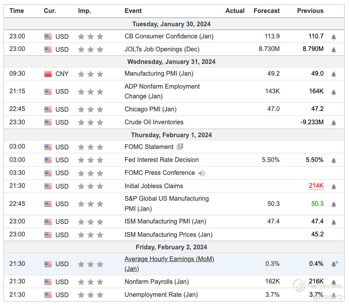Open FOMC Statement document icon

(x=180, y=147)
